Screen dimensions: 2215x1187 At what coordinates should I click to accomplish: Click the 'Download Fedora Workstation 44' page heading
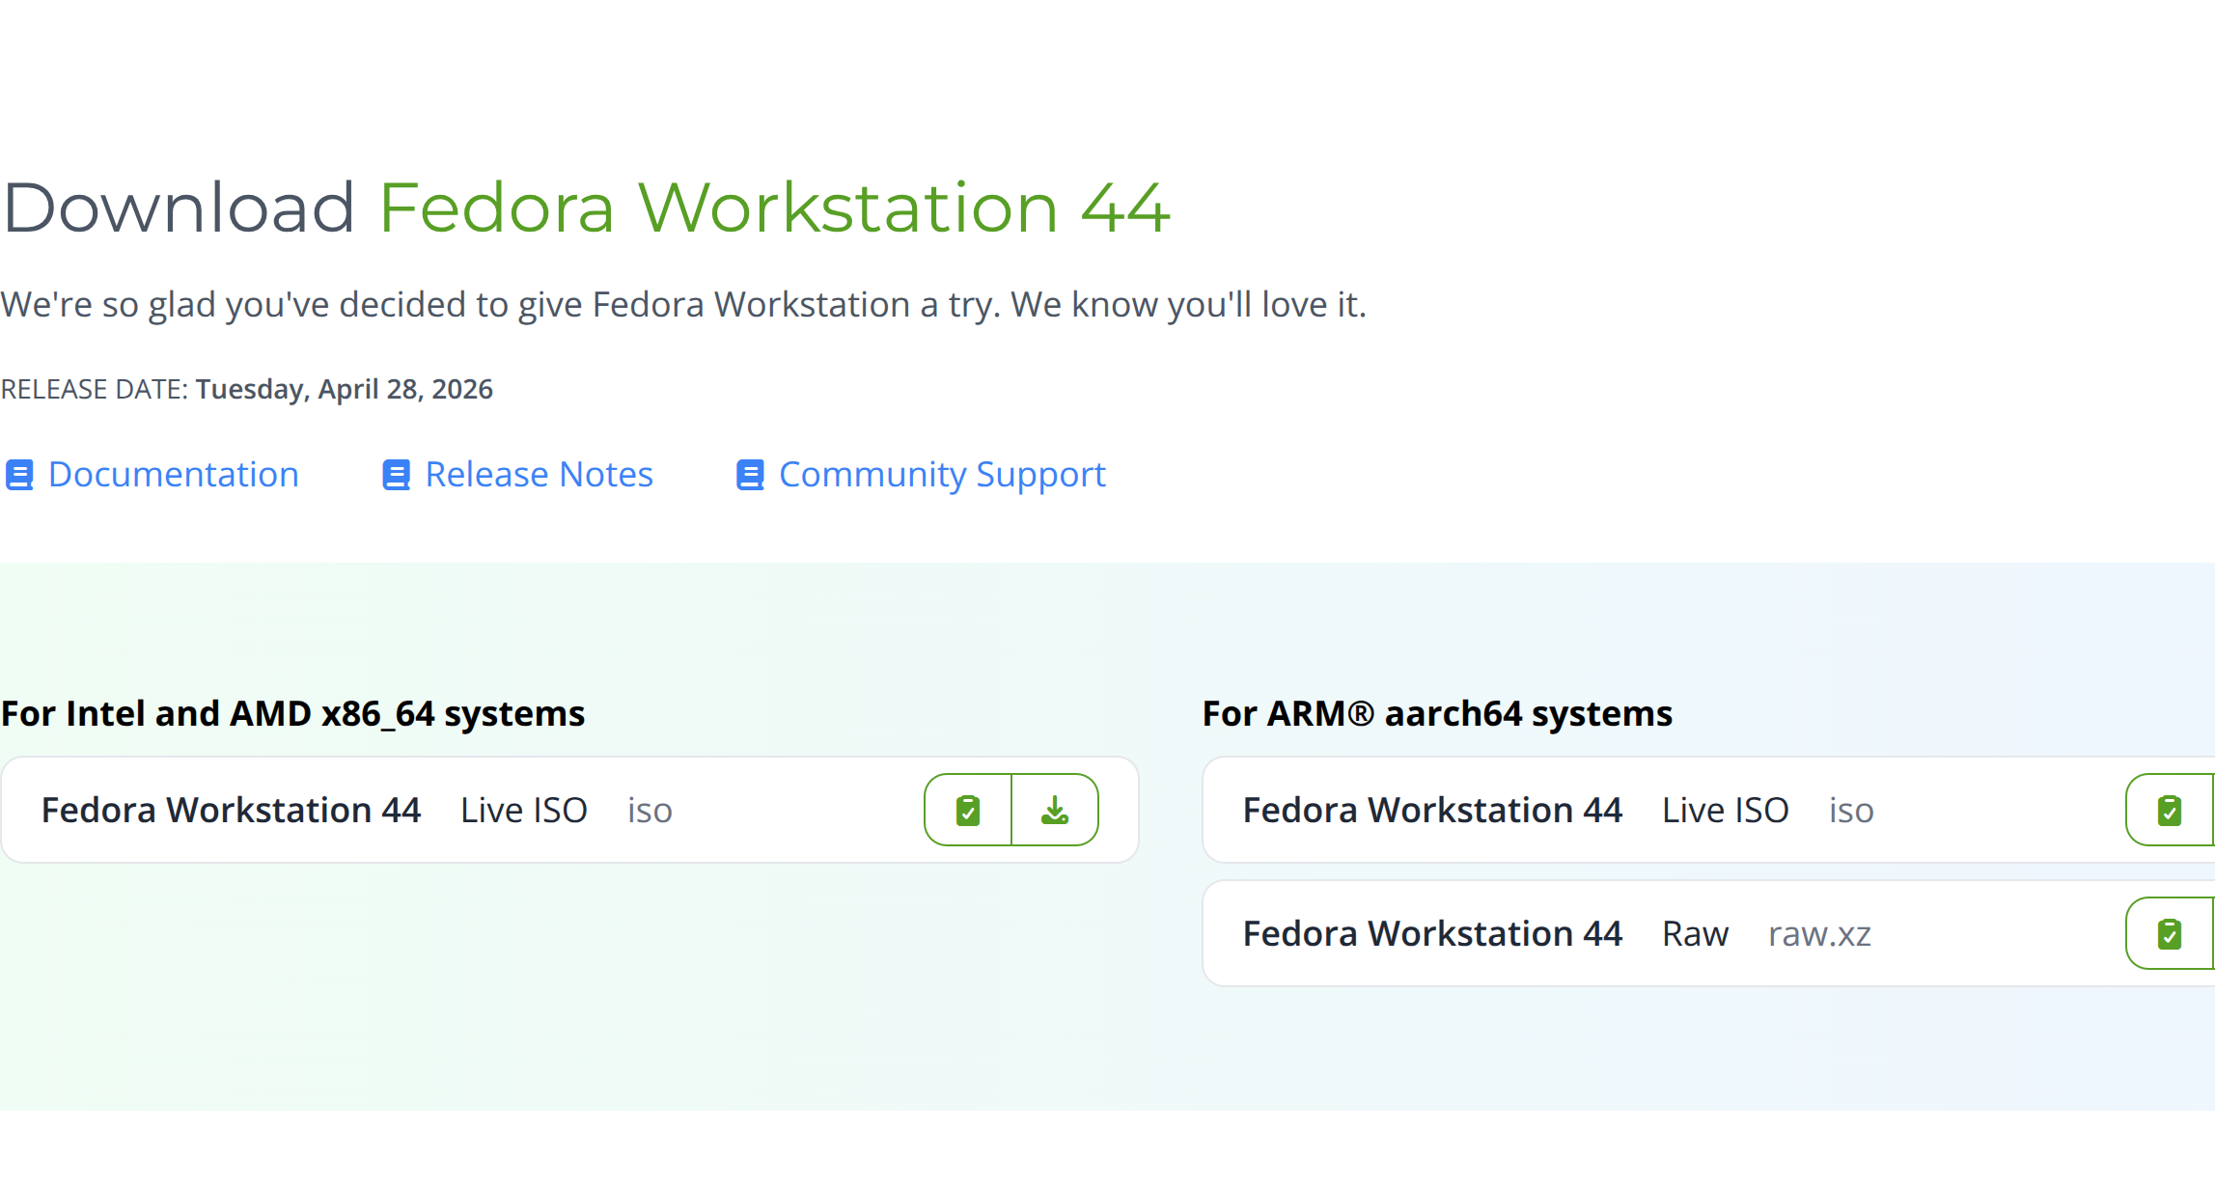coord(587,207)
